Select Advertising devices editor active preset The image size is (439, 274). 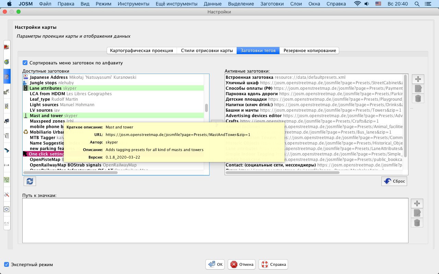coord(314,116)
